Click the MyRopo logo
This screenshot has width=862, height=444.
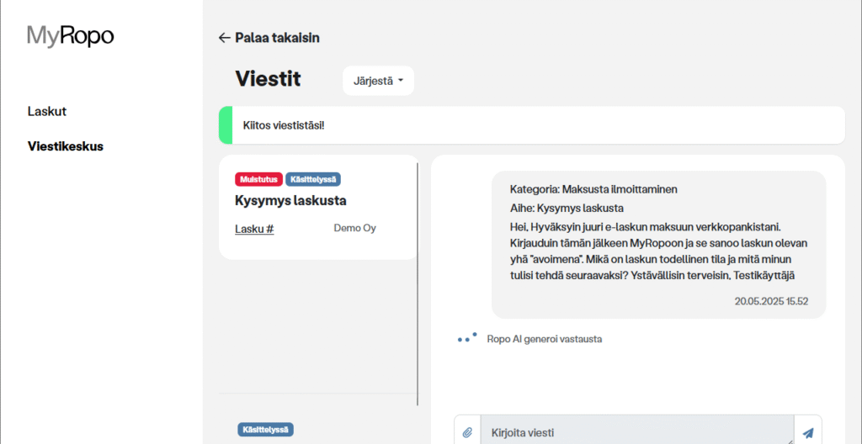[x=71, y=35]
